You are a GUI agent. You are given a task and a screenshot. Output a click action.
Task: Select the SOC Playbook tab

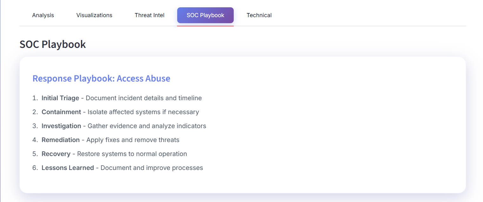(x=205, y=15)
